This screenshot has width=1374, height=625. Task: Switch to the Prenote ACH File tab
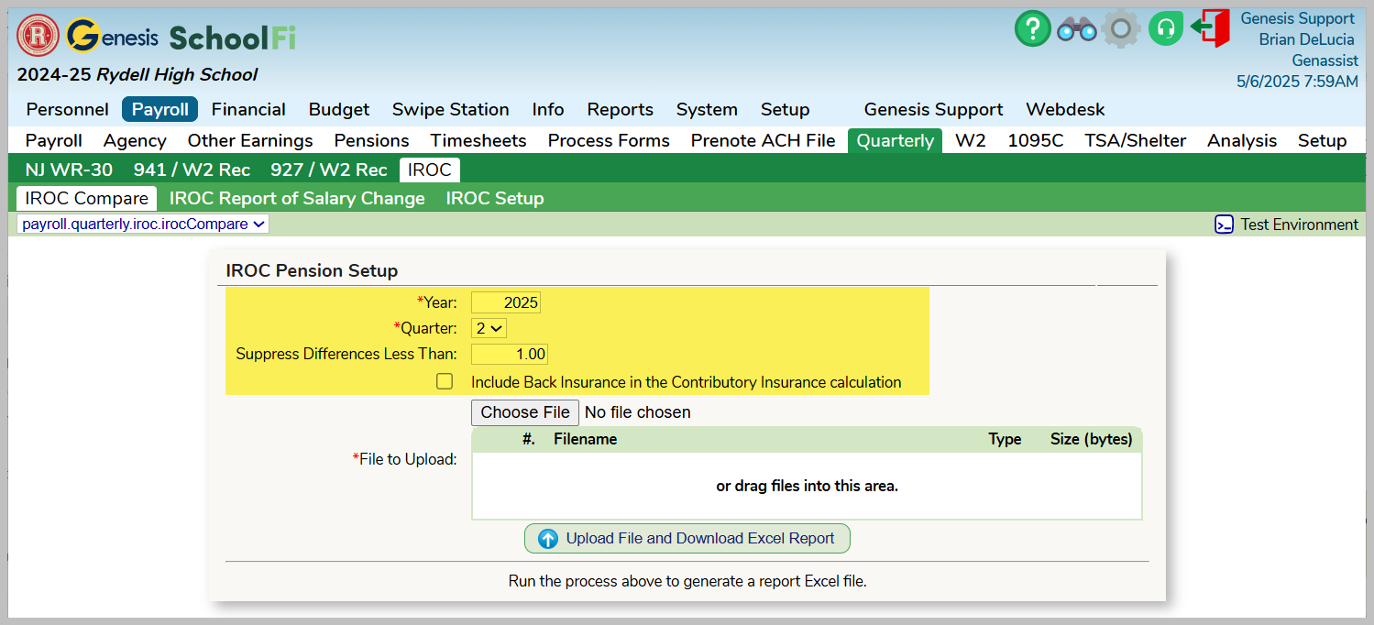(x=764, y=140)
